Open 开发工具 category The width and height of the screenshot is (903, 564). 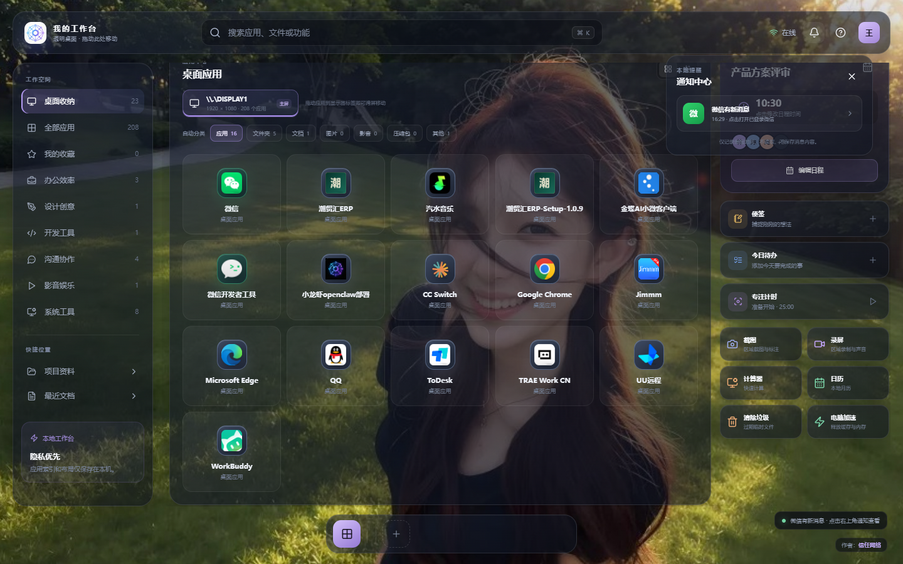[x=83, y=232]
